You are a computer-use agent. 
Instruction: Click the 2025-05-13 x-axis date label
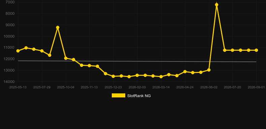click(18, 87)
